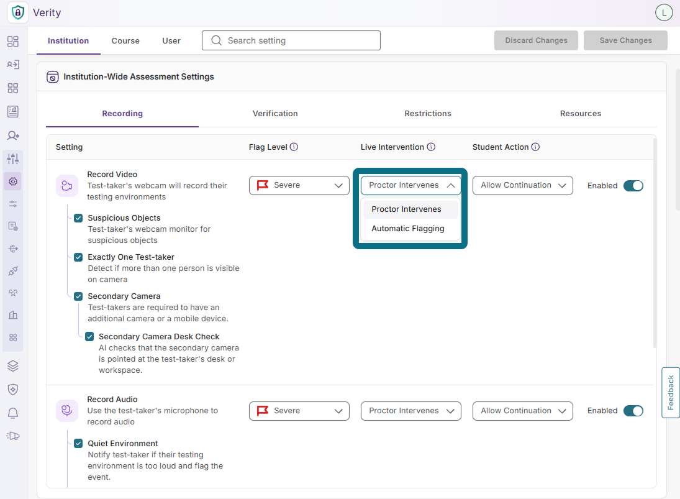Select the gear settings sidebar icon
680x499 pixels.
click(x=13, y=181)
